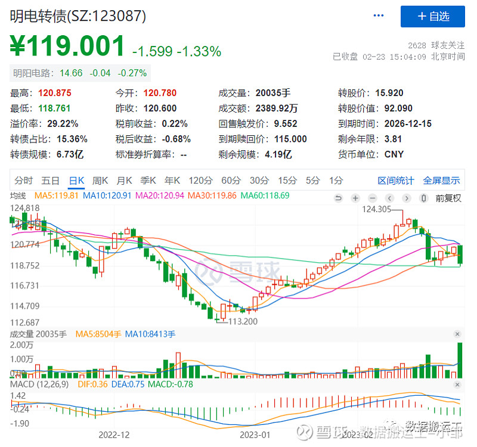This screenshot has height=447, width=477.
Task: Click the 货币单位 value CNY
Action: 394,155
